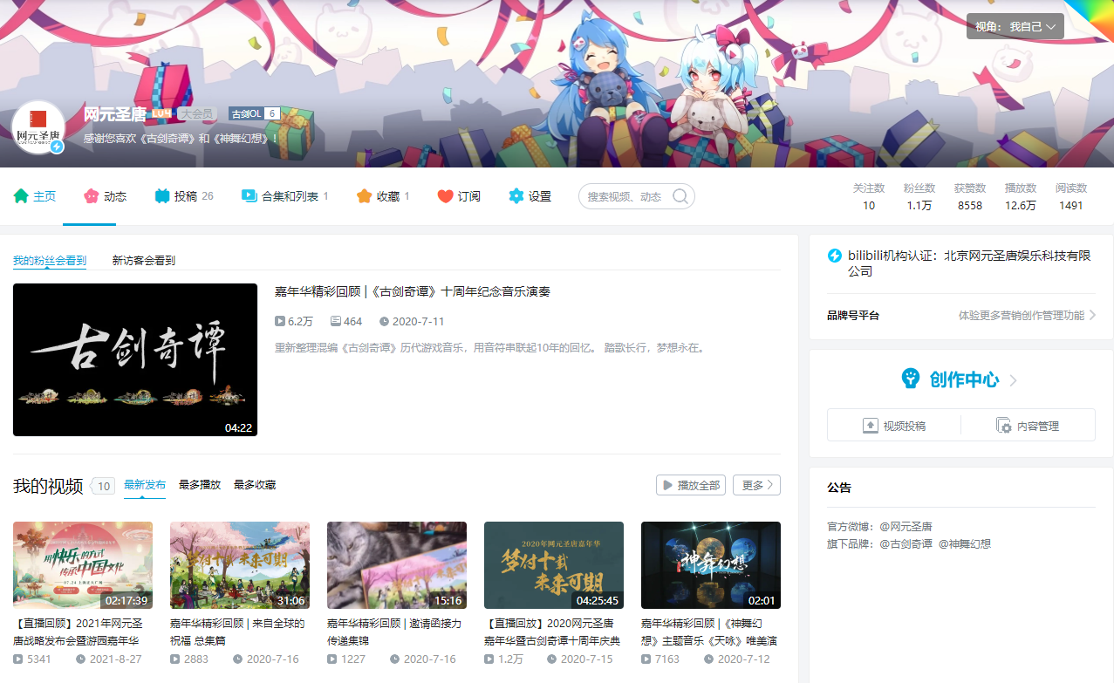Open the 投稿 submissions tab
Image resolution: width=1114 pixels, height=683 pixels.
pos(184,196)
